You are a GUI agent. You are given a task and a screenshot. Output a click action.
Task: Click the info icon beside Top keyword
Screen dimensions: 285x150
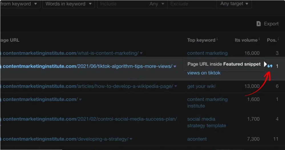click(217, 39)
